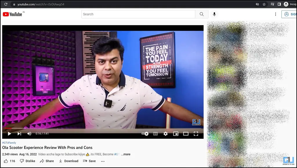
Task: Open the browser side panel icon
Action: coord(279,4)
